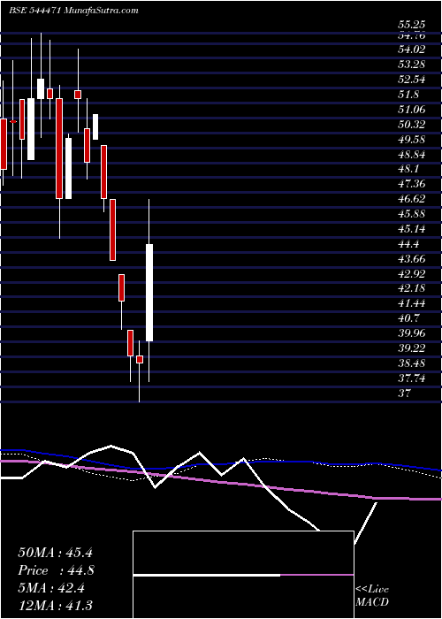
Task: Click the 47.36 price axis label
Action: coord(412,184)
